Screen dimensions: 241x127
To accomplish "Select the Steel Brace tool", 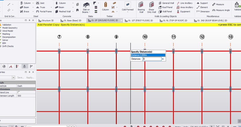I will pos(25,11).
